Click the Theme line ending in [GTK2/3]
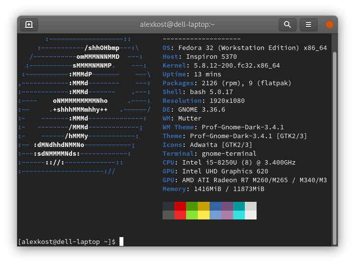The width and height of the screenshot is (355, 265). [x=235, y=136]
